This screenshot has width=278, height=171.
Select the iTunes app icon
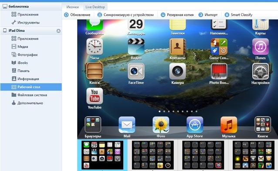point(261,47)
